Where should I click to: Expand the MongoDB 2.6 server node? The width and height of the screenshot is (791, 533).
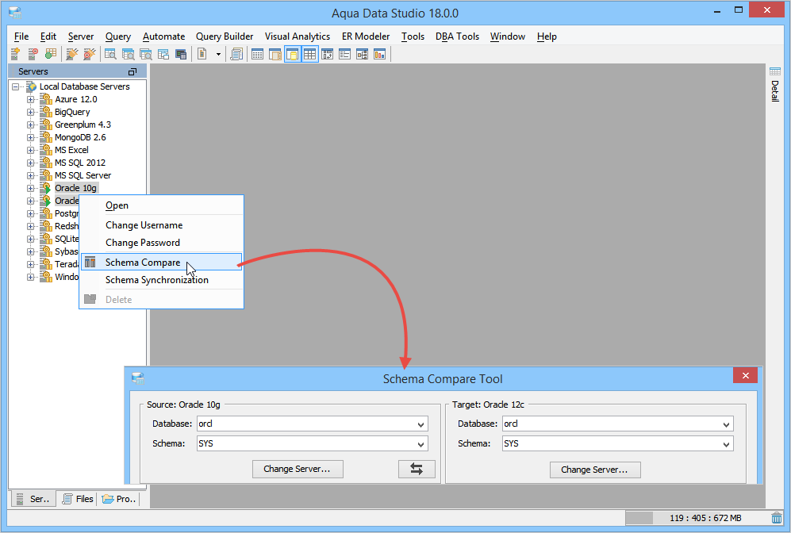click(30, 137)
